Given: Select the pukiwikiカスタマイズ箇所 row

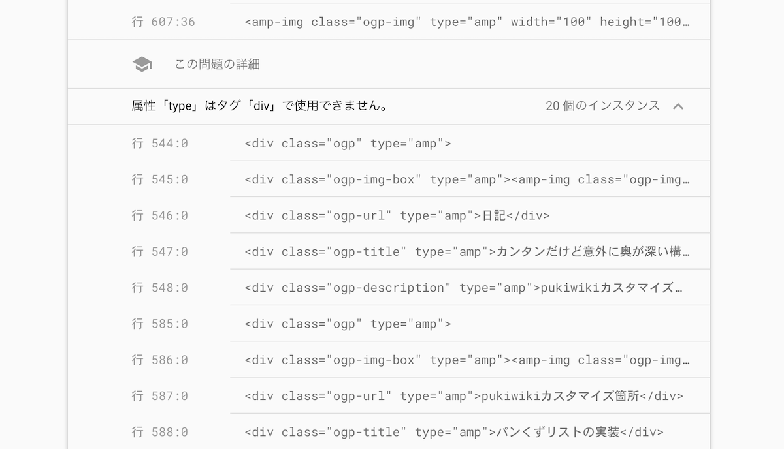Looking at the screenshot, I should [392, 395].
